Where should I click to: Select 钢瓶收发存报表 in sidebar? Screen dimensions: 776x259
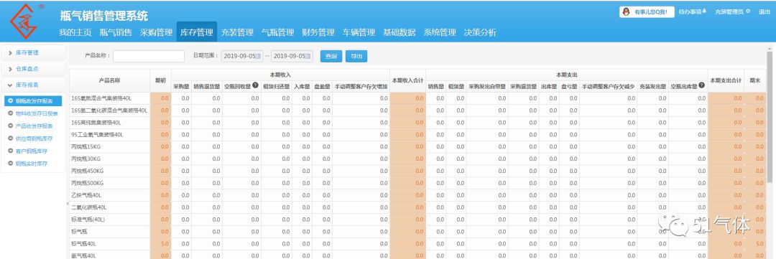[x=33, y=101]
